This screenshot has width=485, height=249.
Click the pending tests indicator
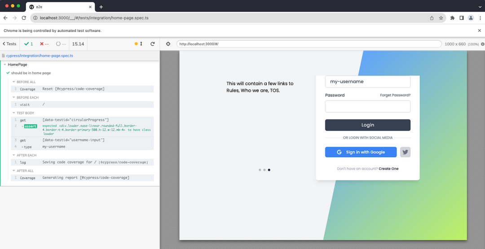61,44
